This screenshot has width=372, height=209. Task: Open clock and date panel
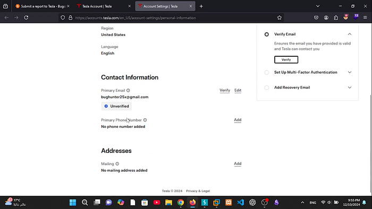351,203
